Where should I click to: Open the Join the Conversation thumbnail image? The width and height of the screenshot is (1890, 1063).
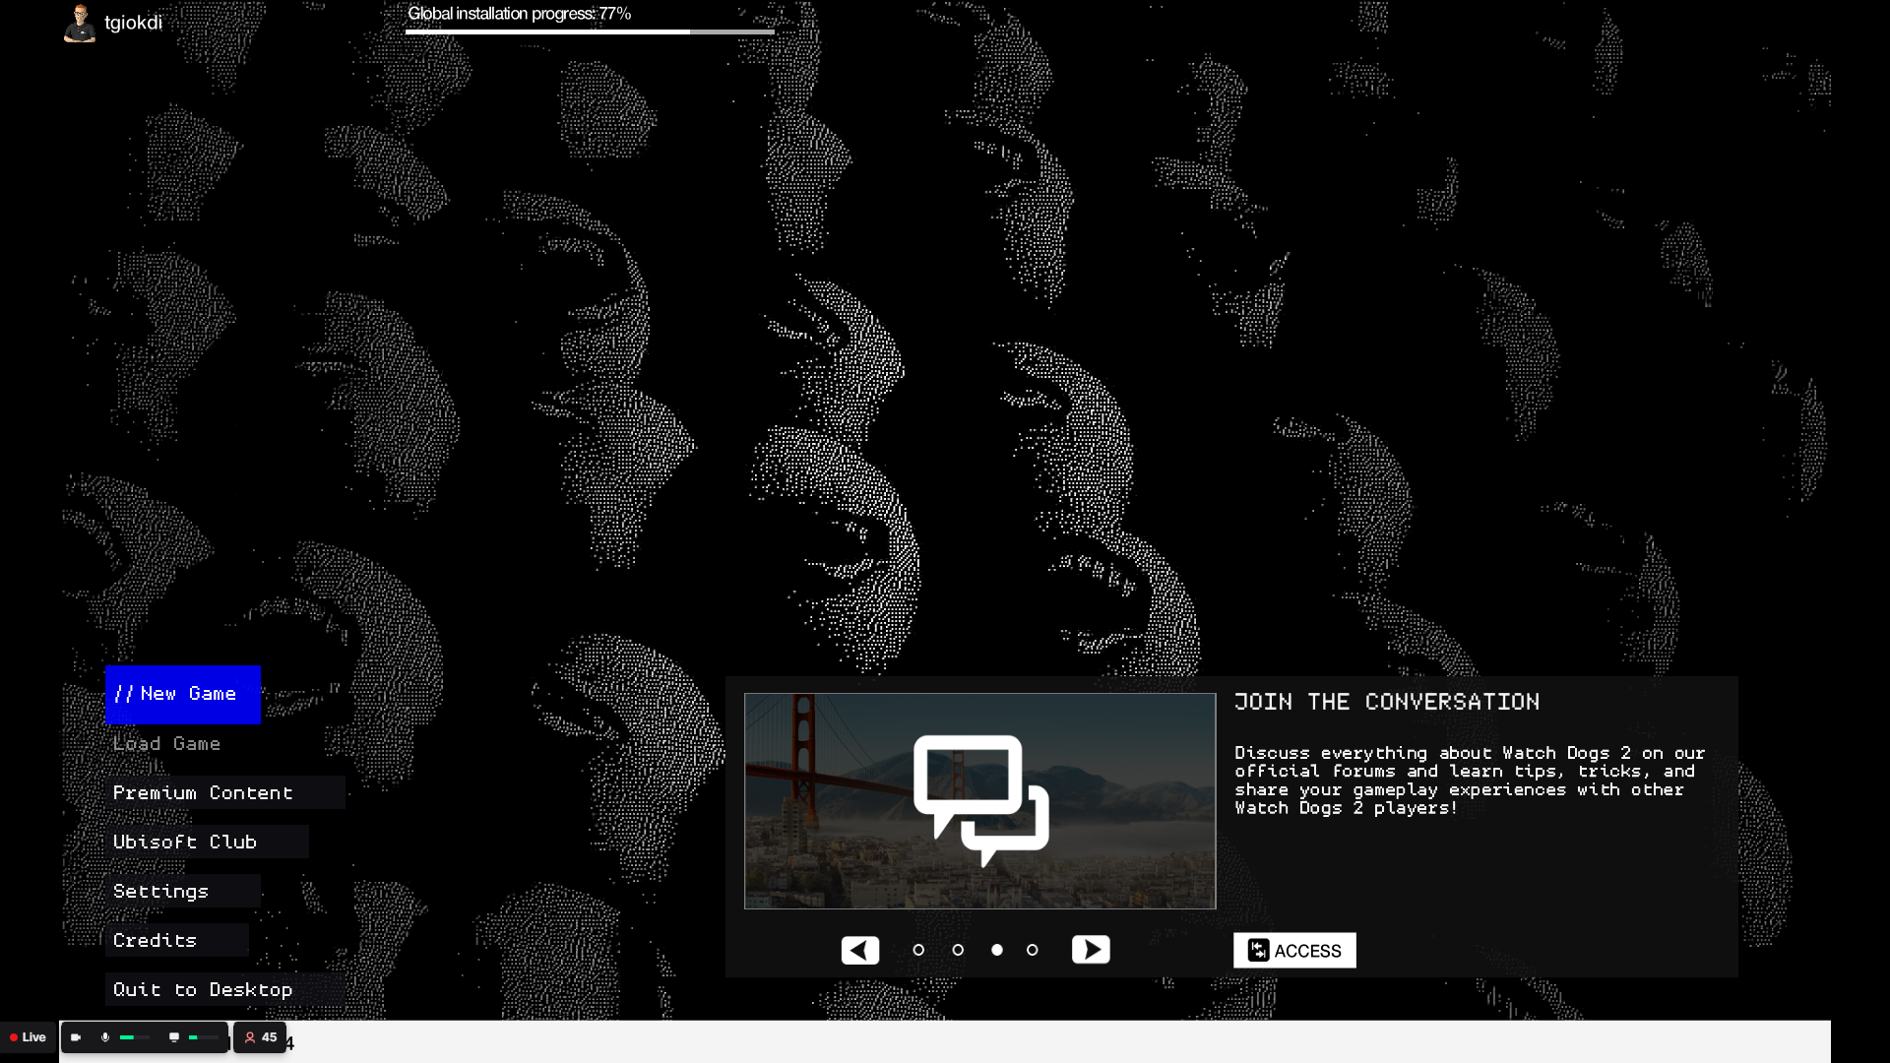click(980, 801)
